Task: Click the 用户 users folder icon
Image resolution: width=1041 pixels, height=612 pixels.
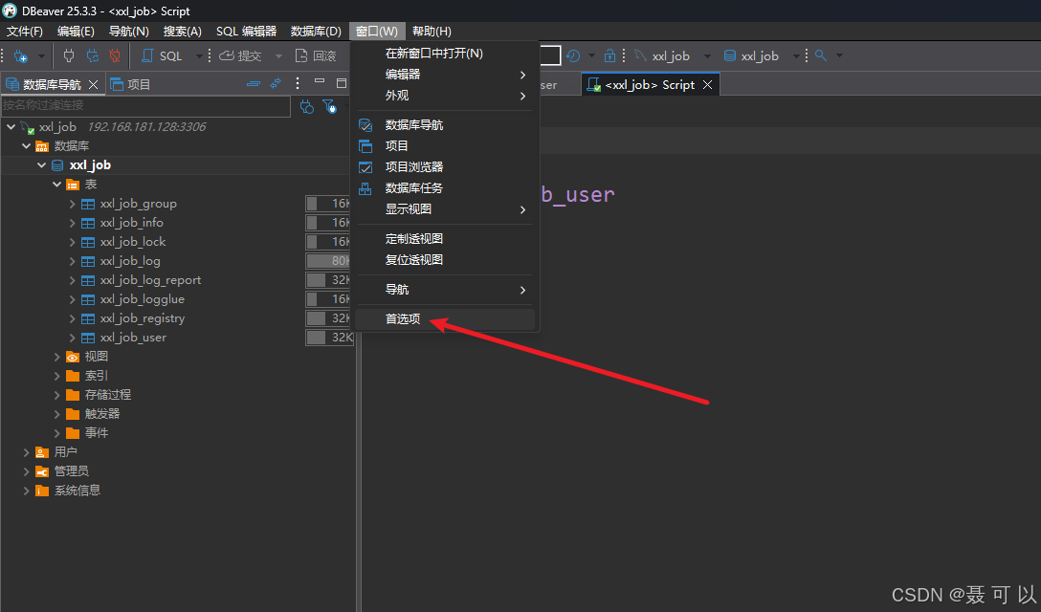Action: pos(42,452)
